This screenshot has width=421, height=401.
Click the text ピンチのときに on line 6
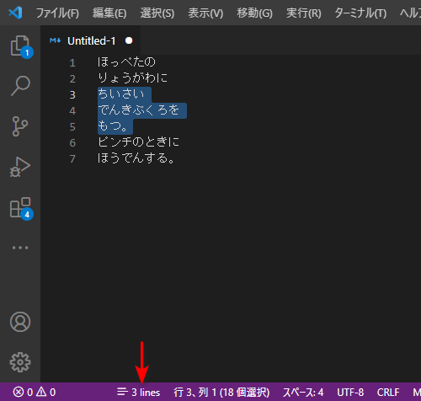point(138,142)
